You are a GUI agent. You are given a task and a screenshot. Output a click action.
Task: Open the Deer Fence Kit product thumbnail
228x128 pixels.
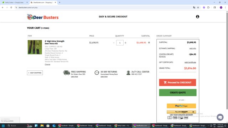(35, 47)
